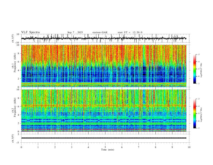Click the ch.2 "Frequency (kHz)" axis label

(15, 107)
